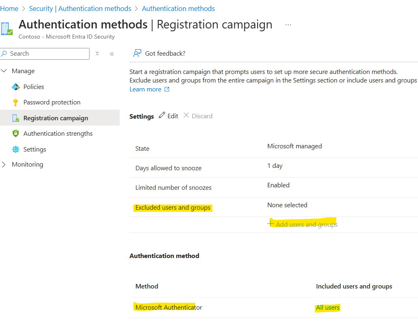The width and height of the screenshot is (418, 321).
Task: Click the Registration campaign phone icon
Action: point(16,118)
